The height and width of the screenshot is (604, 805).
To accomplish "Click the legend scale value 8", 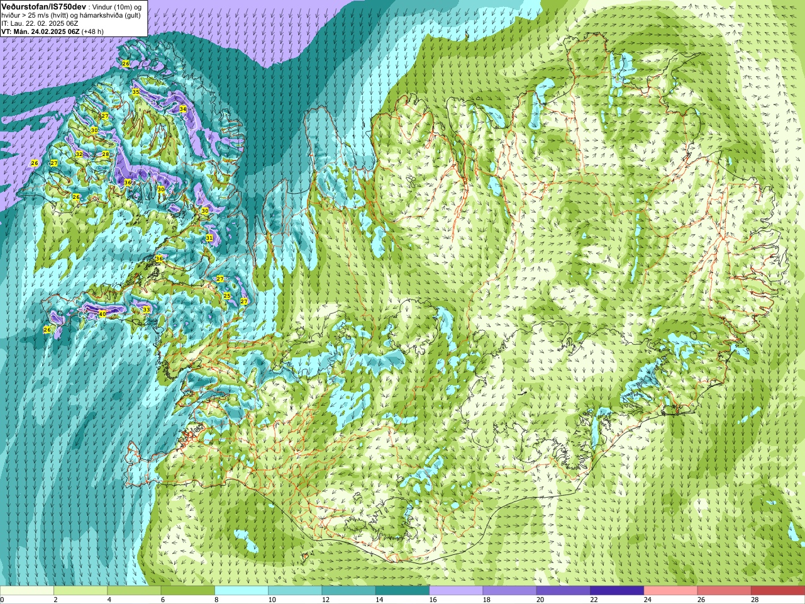I will [x=218, y=600].
